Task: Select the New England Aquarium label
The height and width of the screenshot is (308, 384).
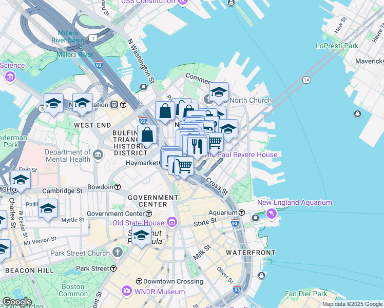Action: pyautogui.click(x=295, y=202)
